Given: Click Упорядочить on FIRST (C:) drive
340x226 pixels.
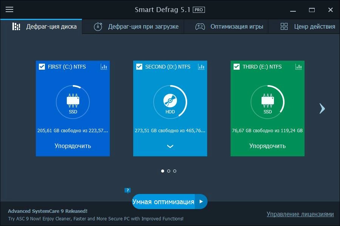Looking at the screenshot, I should (73, 146).
